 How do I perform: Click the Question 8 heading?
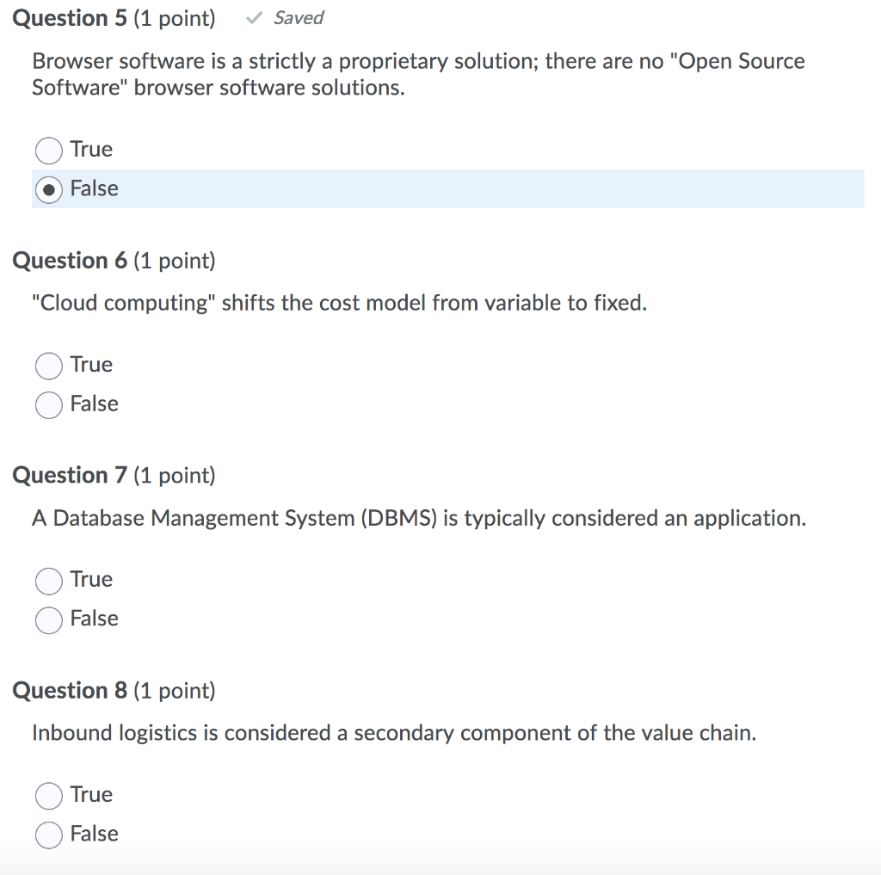click(113, 690)
